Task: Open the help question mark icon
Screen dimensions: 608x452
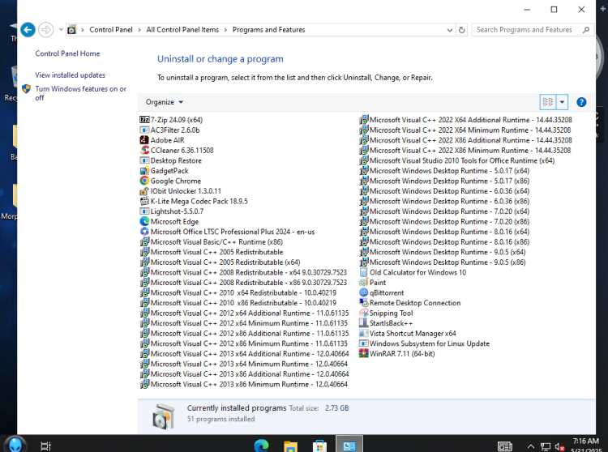Action: (581, 102)
